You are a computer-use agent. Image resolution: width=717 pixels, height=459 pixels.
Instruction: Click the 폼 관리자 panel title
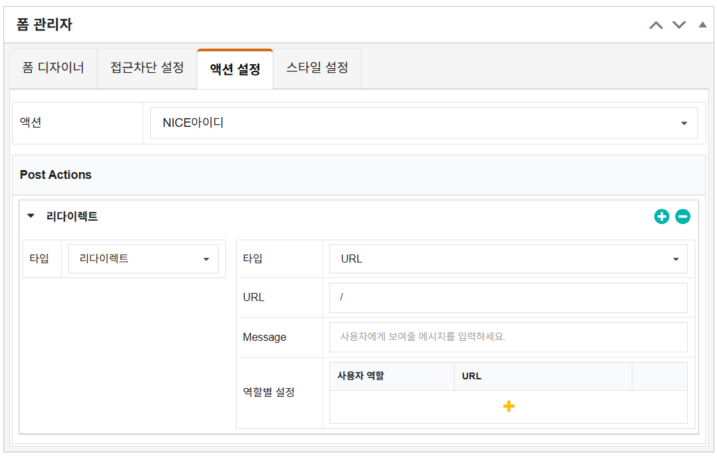point(44,25)
